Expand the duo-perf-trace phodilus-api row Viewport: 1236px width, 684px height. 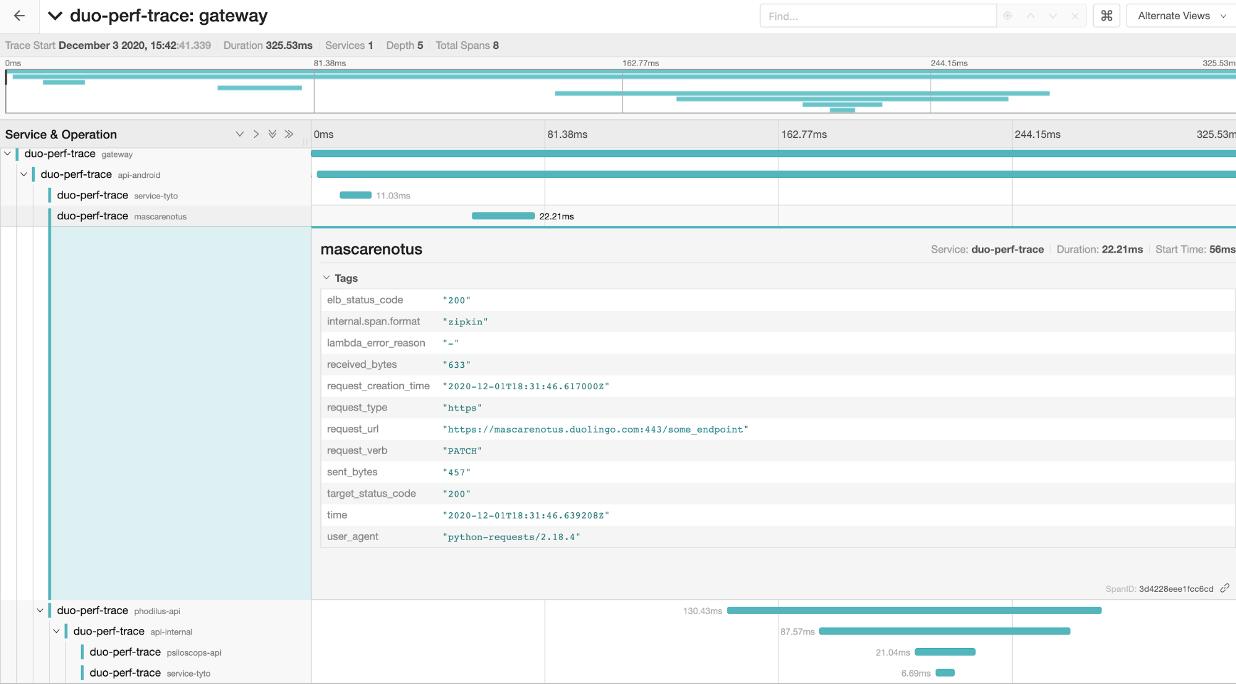click(x=40, y=610)
